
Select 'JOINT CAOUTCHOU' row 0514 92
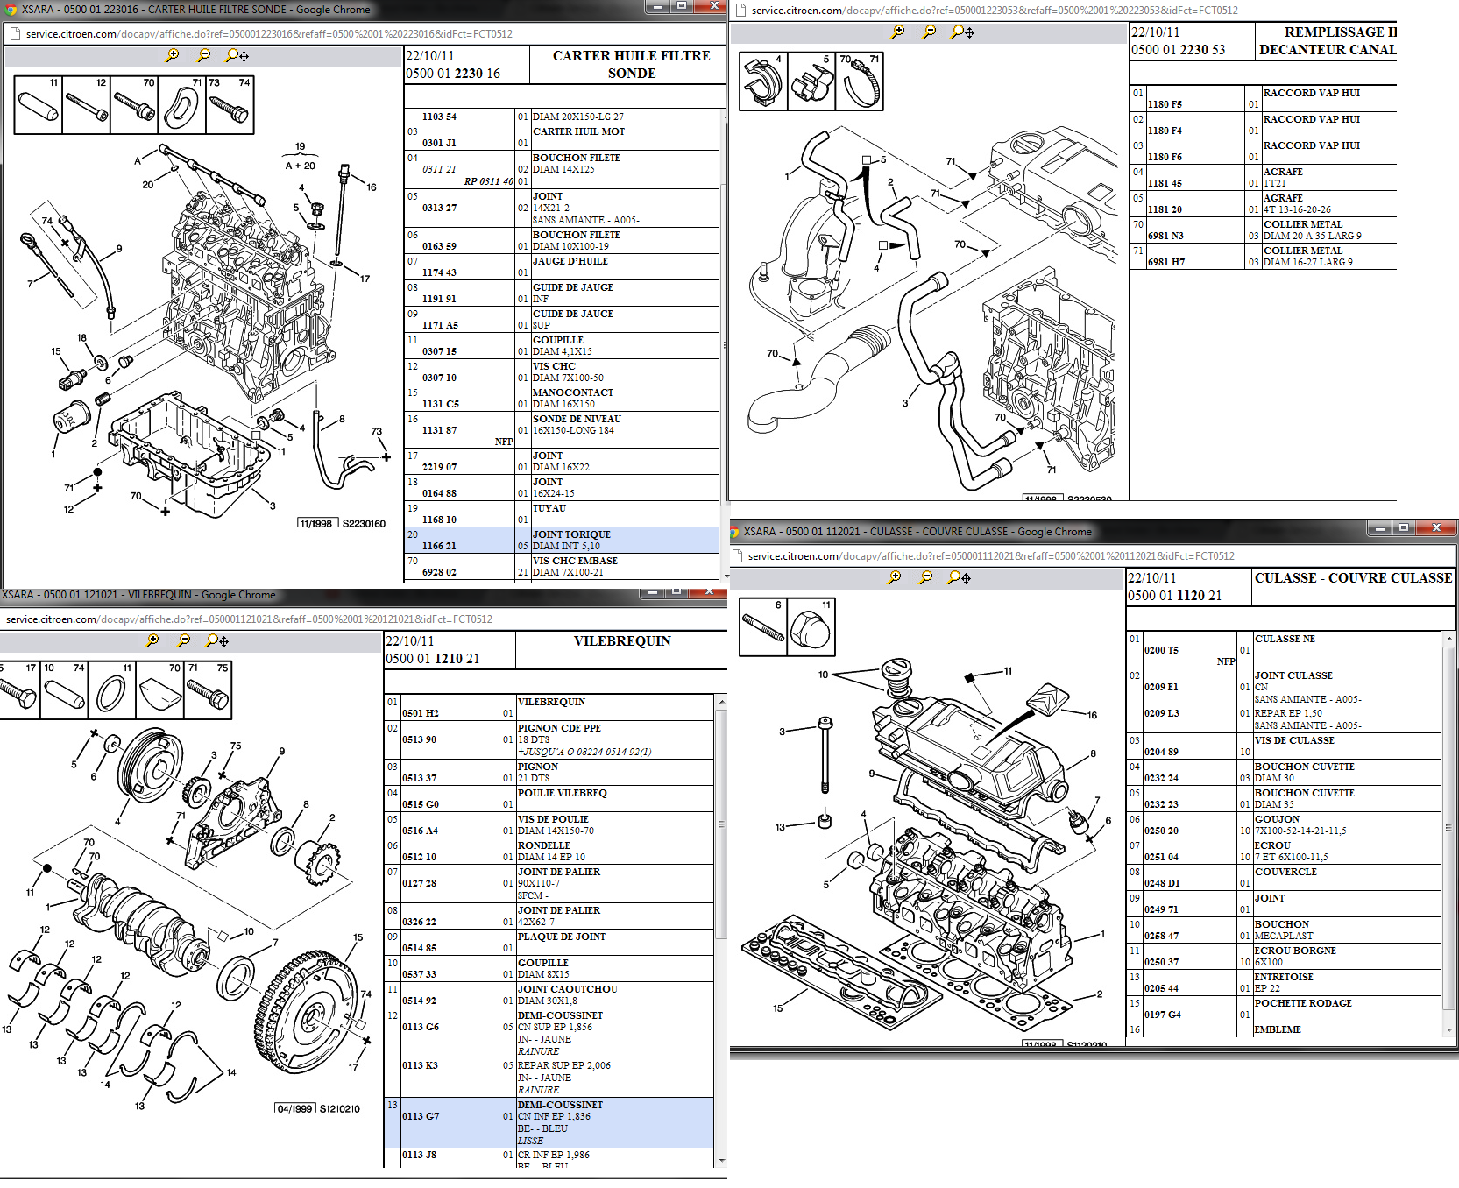pyautogui.click(x=549, y=995)
